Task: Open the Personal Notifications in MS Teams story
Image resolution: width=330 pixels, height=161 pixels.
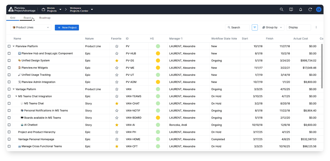Action: click(x=46, y=111)
